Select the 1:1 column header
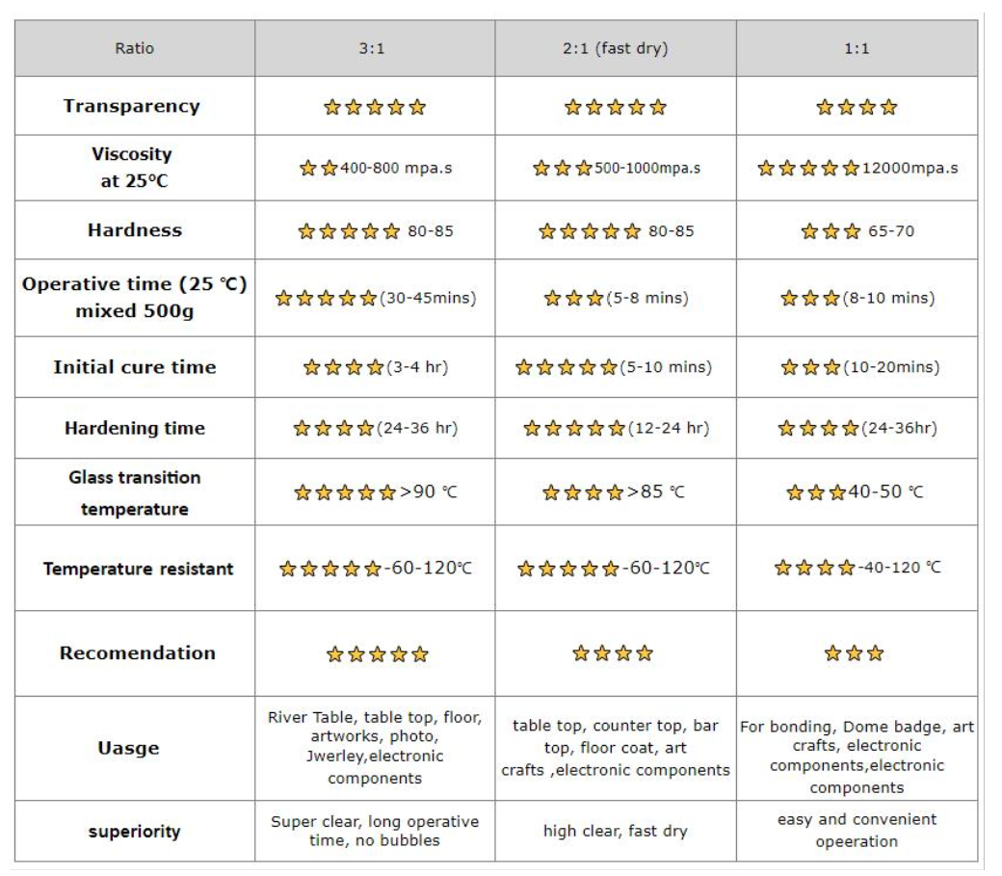Screen dimensions: 1002x876 click(x=857, y=47)
